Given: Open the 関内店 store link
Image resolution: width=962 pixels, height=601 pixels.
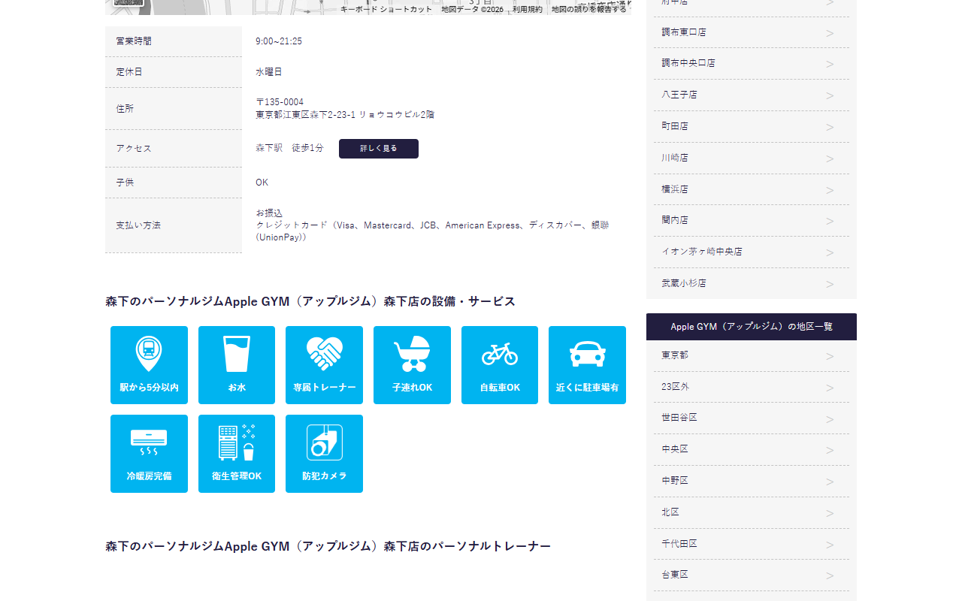Looking at the screenshot, I should point(752,221).
